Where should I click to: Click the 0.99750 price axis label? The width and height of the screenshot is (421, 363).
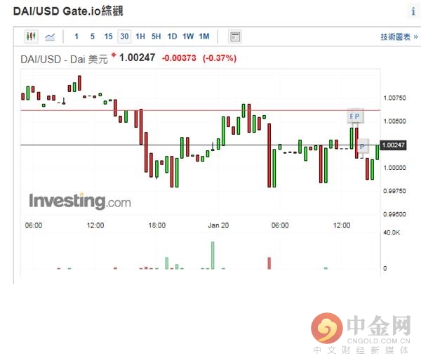pyautogui.click(x=394, y=191)
